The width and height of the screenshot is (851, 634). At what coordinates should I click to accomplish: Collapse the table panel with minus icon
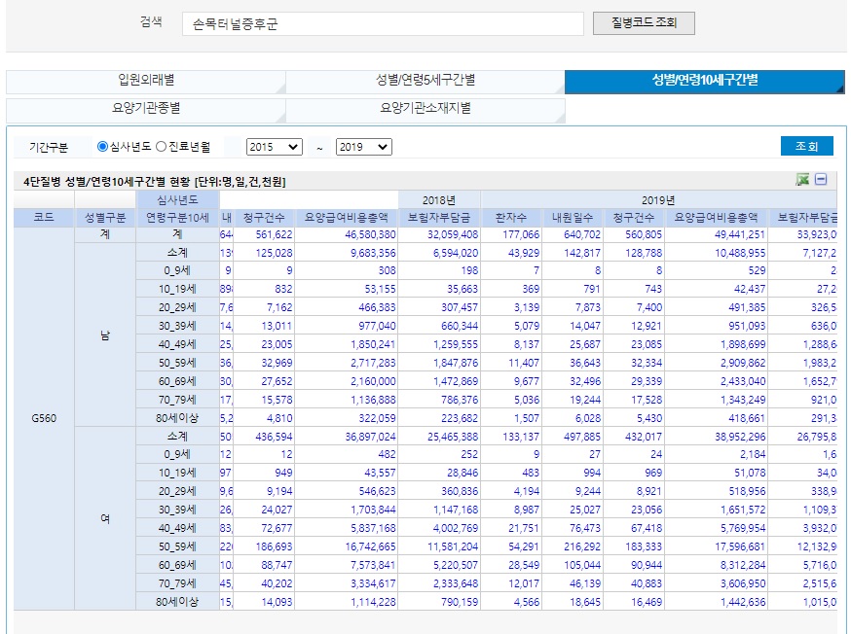(x=821, y=180)
